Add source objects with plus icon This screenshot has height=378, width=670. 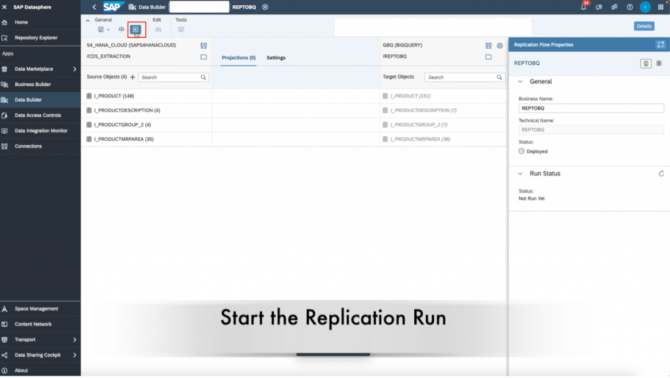pos(132,77)
